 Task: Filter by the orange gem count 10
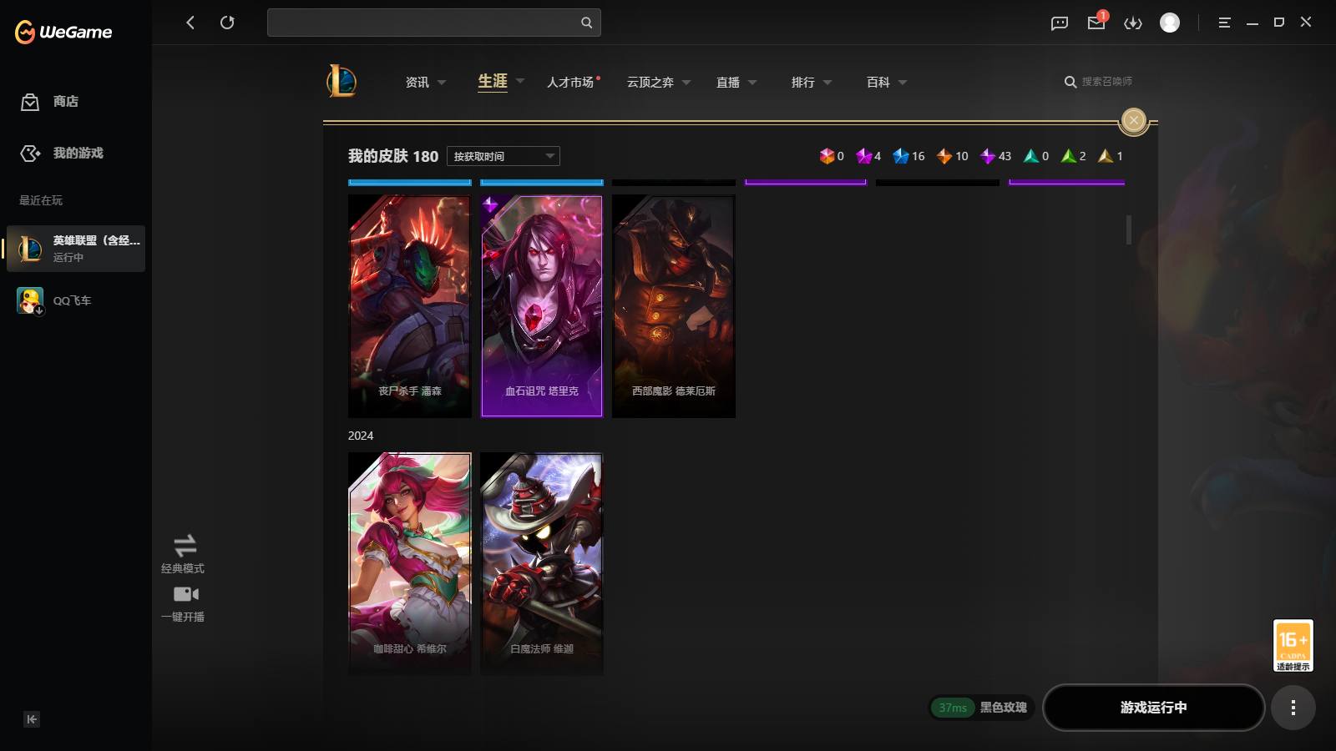pos(952,156)
